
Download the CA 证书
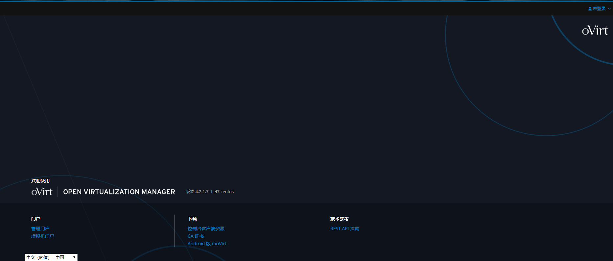pyautogui.click(x=196, y=236)
